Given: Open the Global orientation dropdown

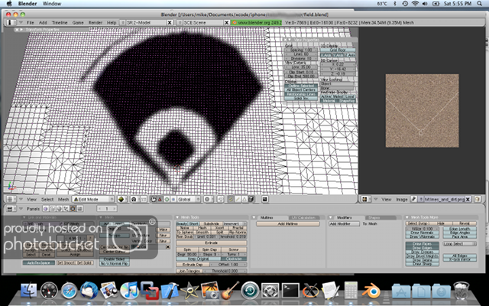Looking at the screenshot, I should [189, 199].
